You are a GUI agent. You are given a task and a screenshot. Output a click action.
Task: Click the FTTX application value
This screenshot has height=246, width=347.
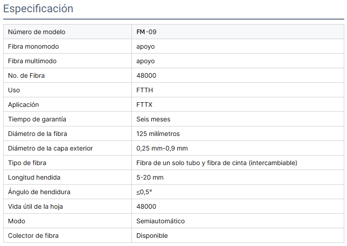point(144,105)
